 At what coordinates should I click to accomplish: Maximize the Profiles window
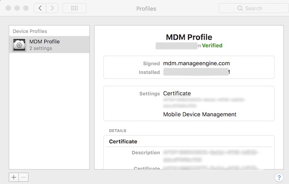click(26, 8)
